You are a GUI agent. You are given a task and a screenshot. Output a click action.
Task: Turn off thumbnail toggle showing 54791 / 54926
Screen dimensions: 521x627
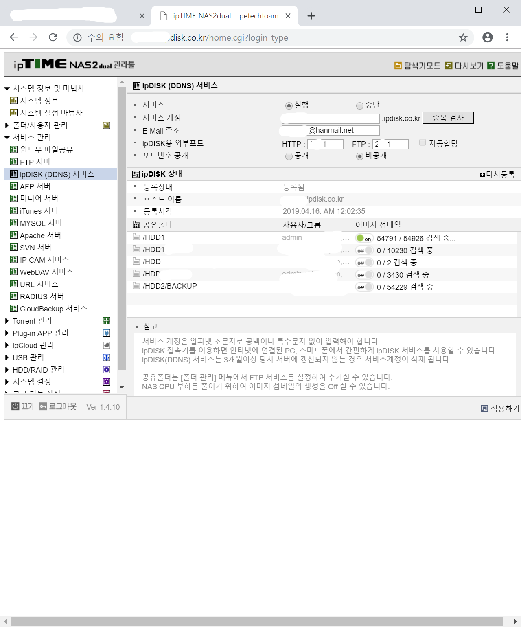click(x=364, y=238)
